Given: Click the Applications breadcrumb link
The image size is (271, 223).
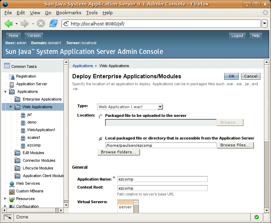Looking at the screenshot, I should (82, 66).
